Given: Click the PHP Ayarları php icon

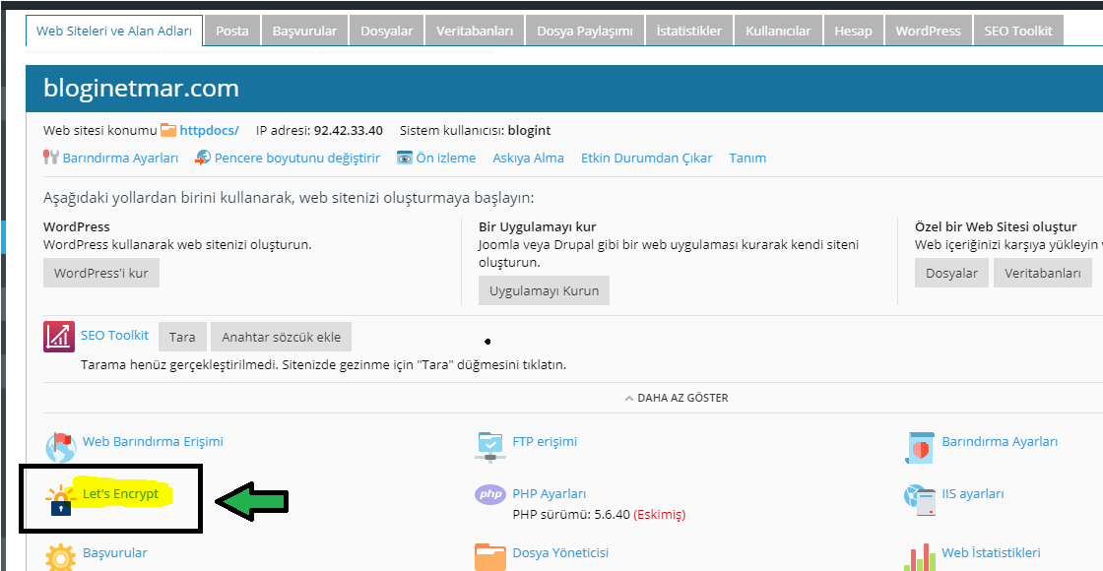Looking at the screenshot, I should tap(490, 495).
